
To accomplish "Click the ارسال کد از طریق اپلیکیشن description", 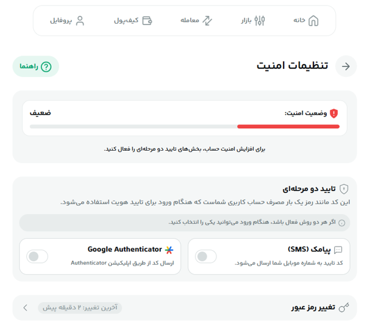I will (123, 263).
